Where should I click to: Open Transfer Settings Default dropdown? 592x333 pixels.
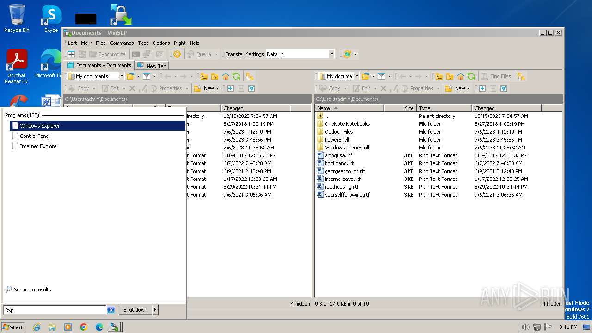332,54
